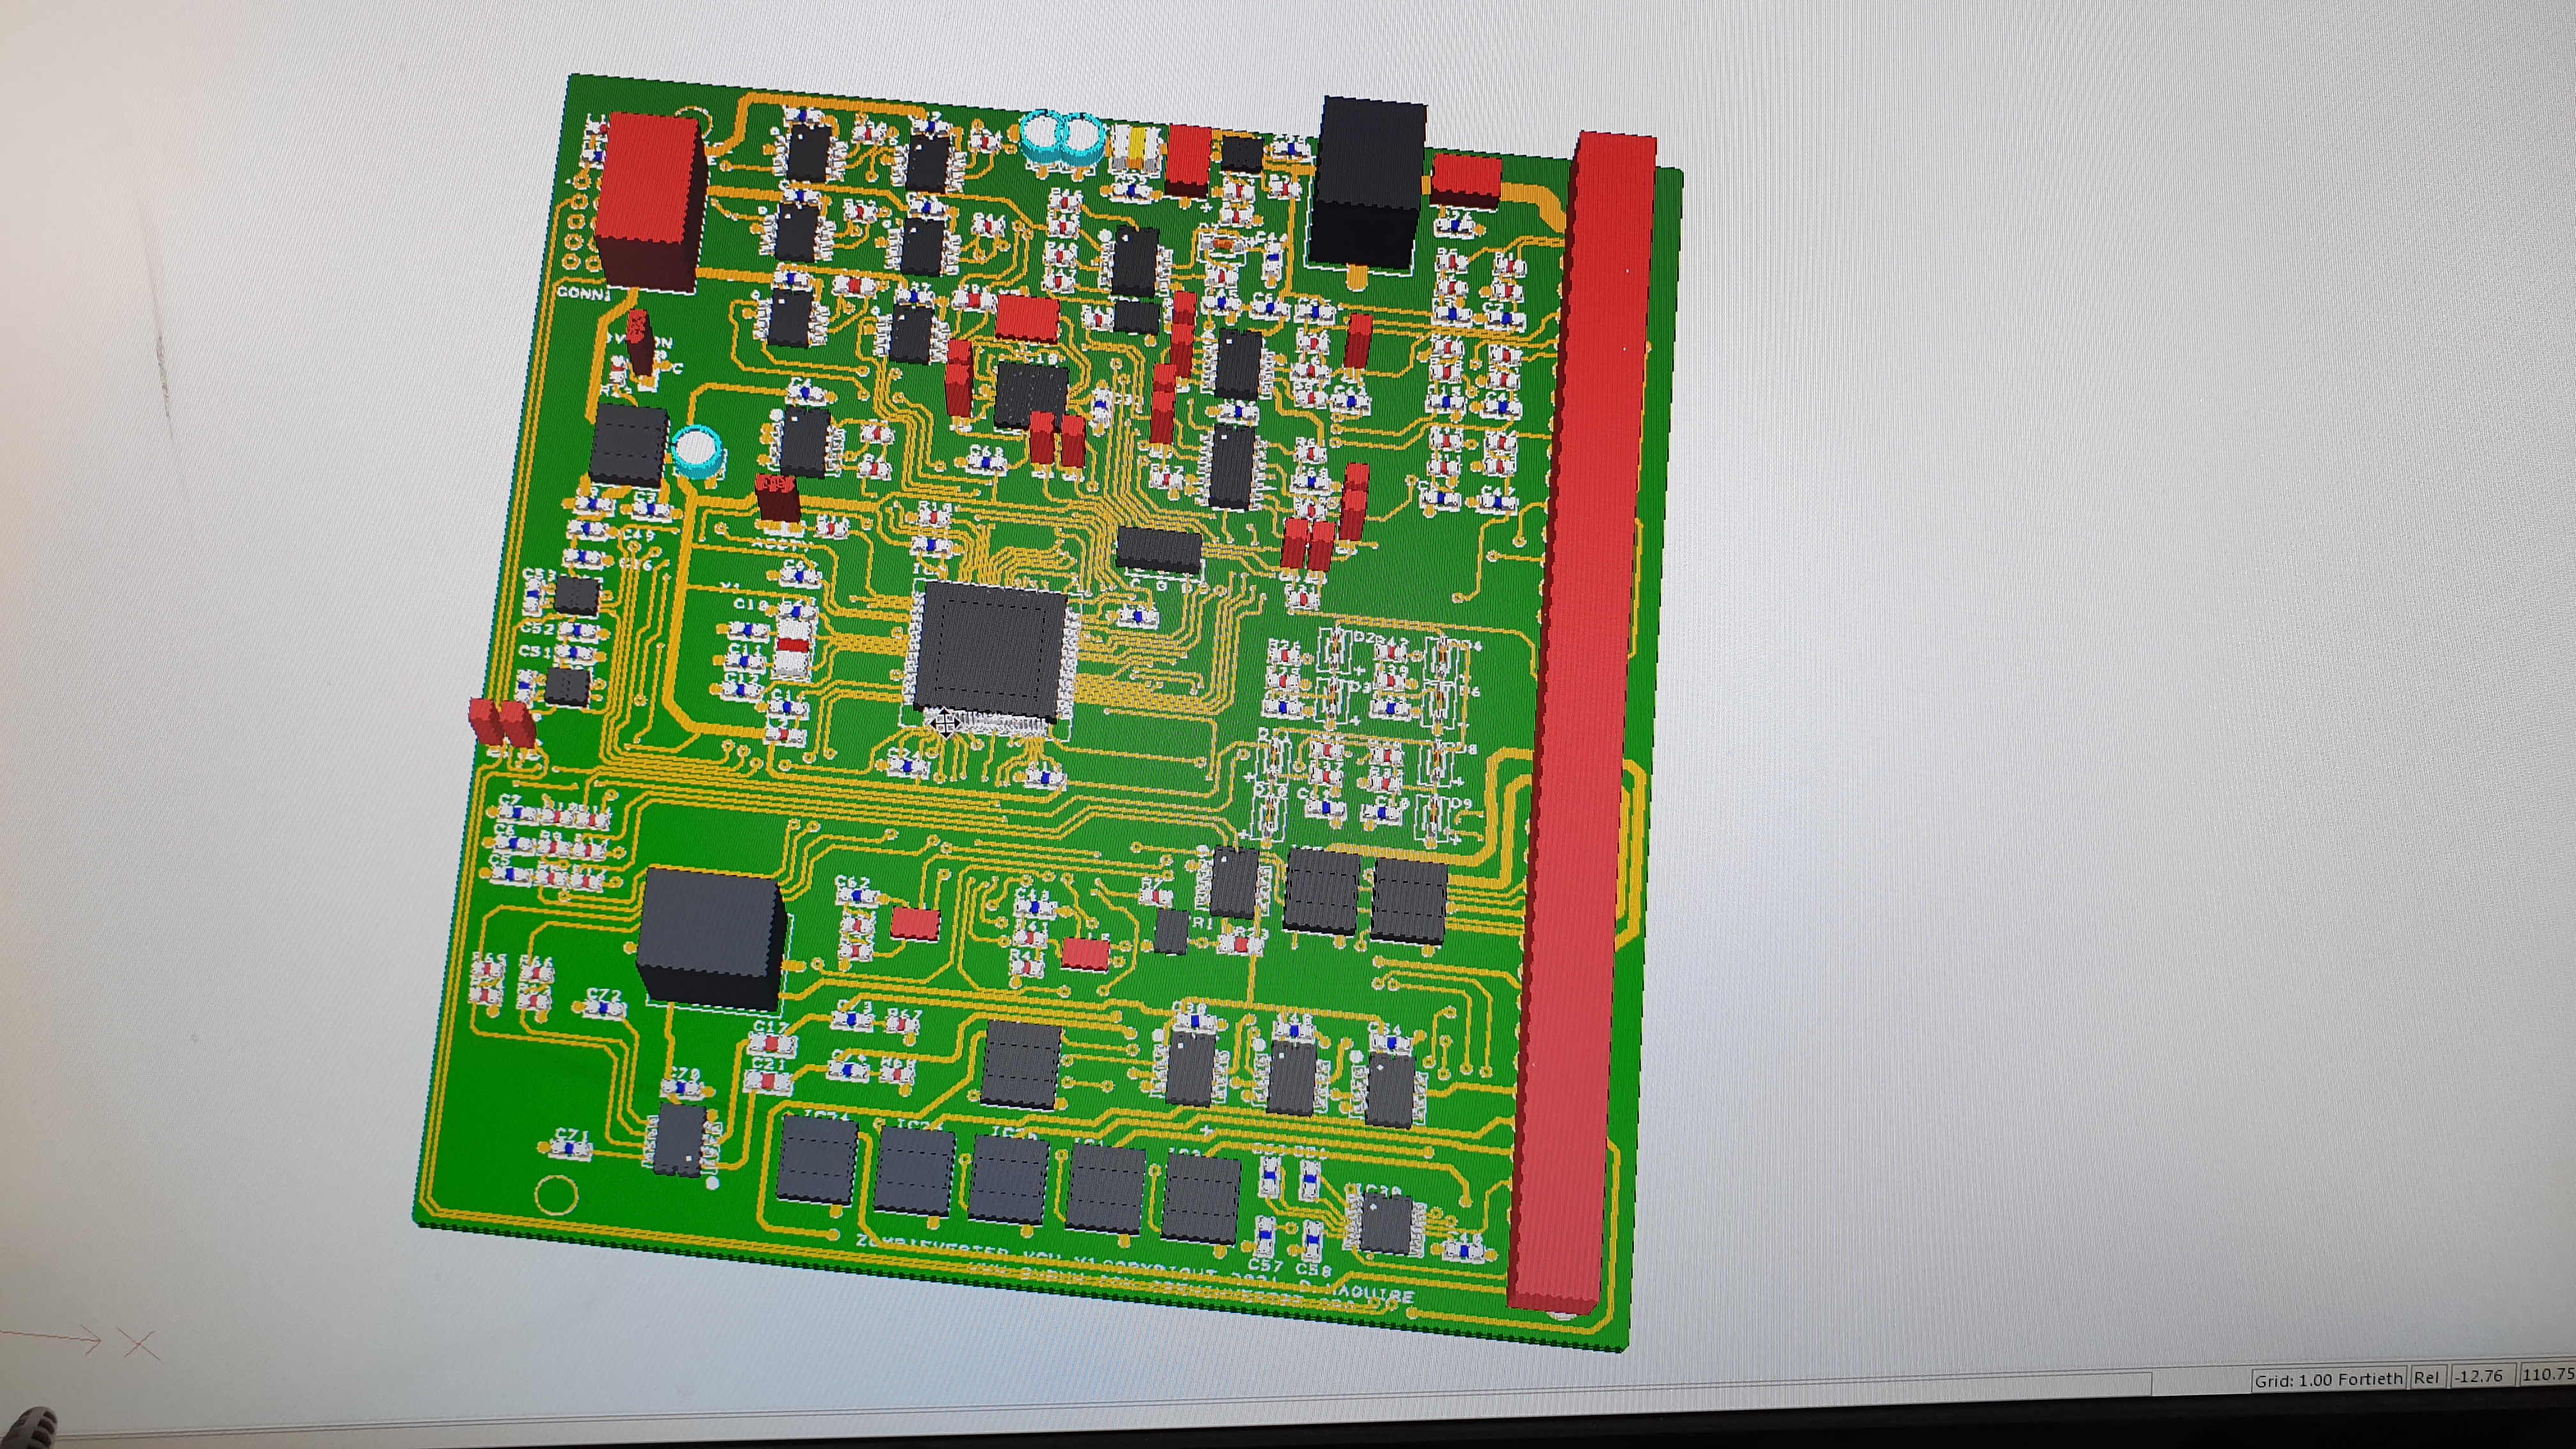Select capacitor C72 left of transformer
Viewport: 2576px width, 1449px height.
(x=604, y=1006)
